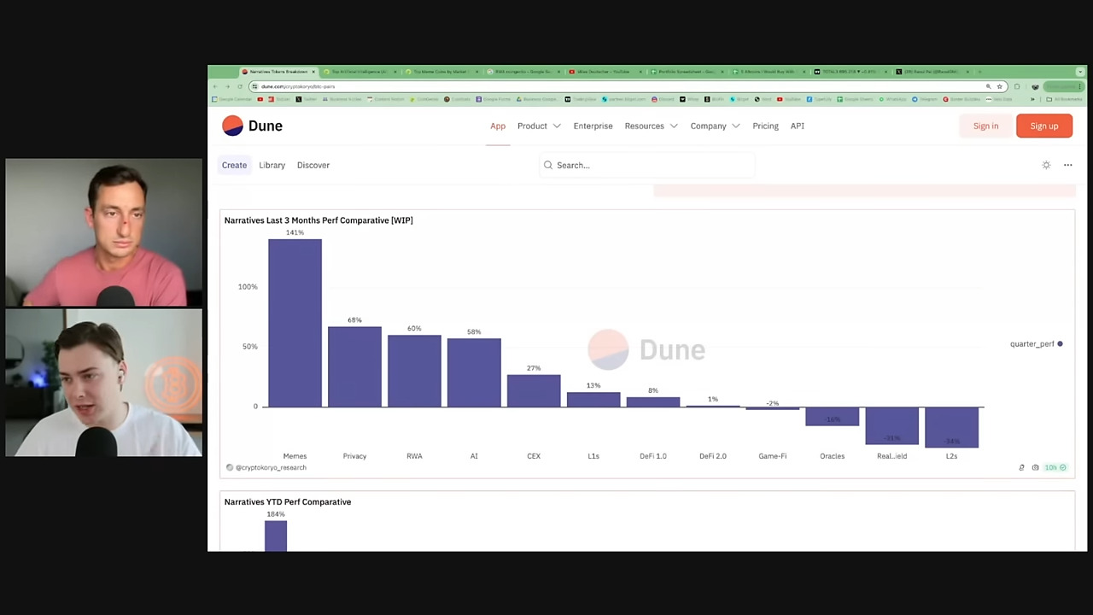
Task: Open the new browser tab plus button
Action: 979,72
